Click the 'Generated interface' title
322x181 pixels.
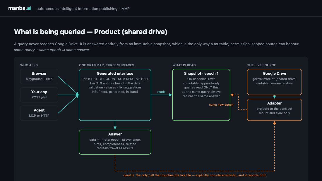[115, 73]
